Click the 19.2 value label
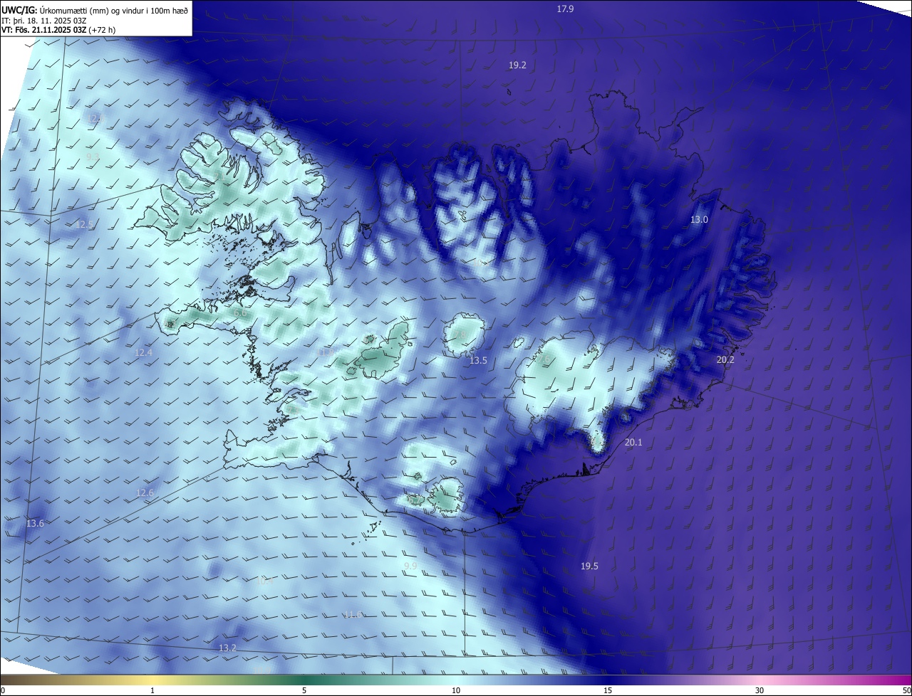 [x=517, y=65]
